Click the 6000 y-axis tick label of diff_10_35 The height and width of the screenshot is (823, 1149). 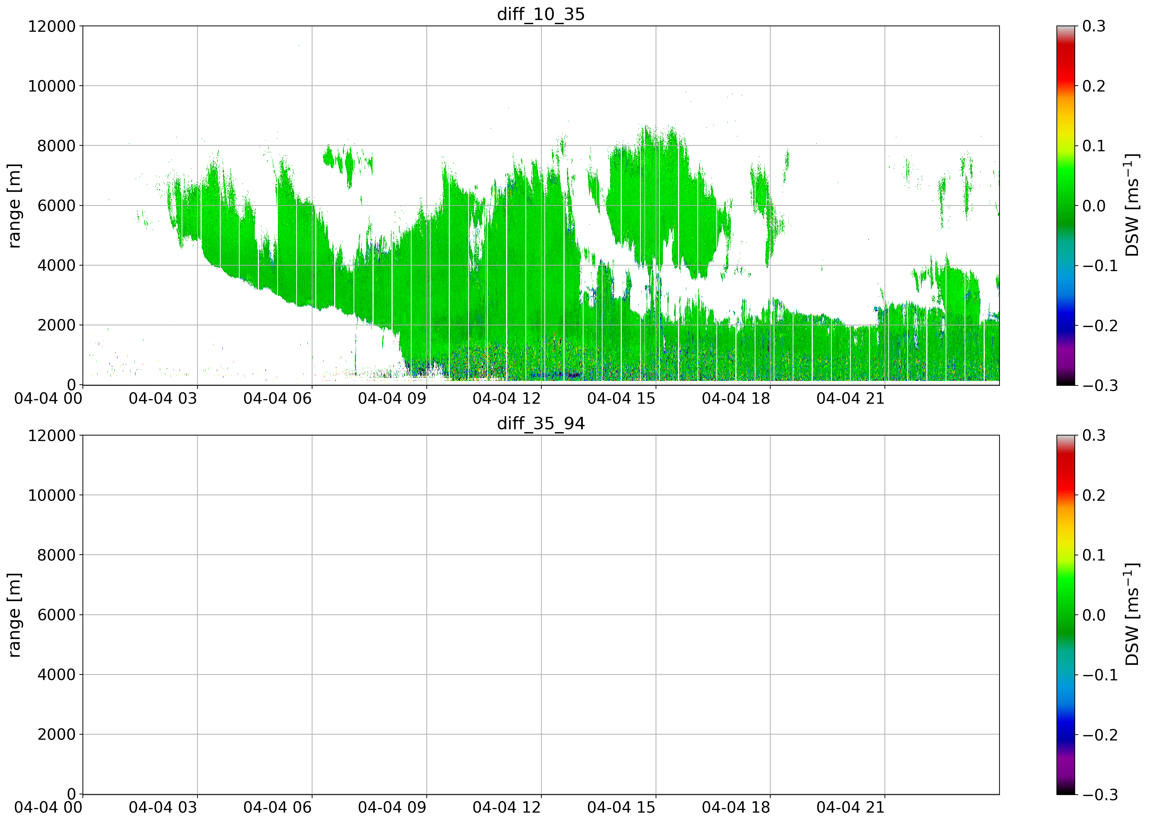pyautogui.click(x=56, y=206)
